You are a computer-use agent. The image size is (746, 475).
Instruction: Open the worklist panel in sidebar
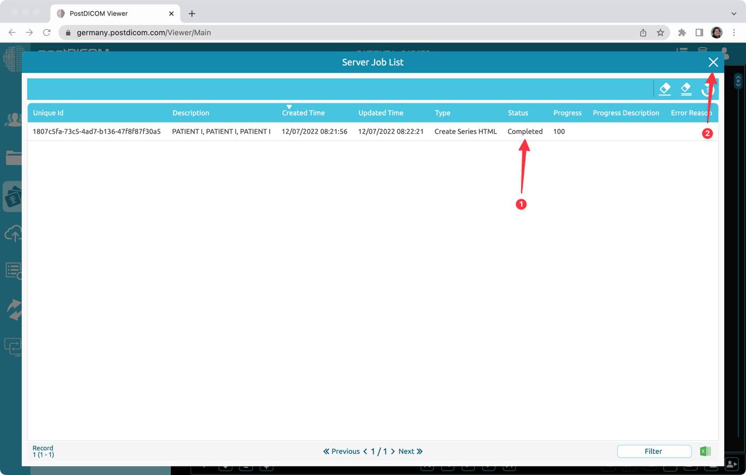tap(12, 270)
